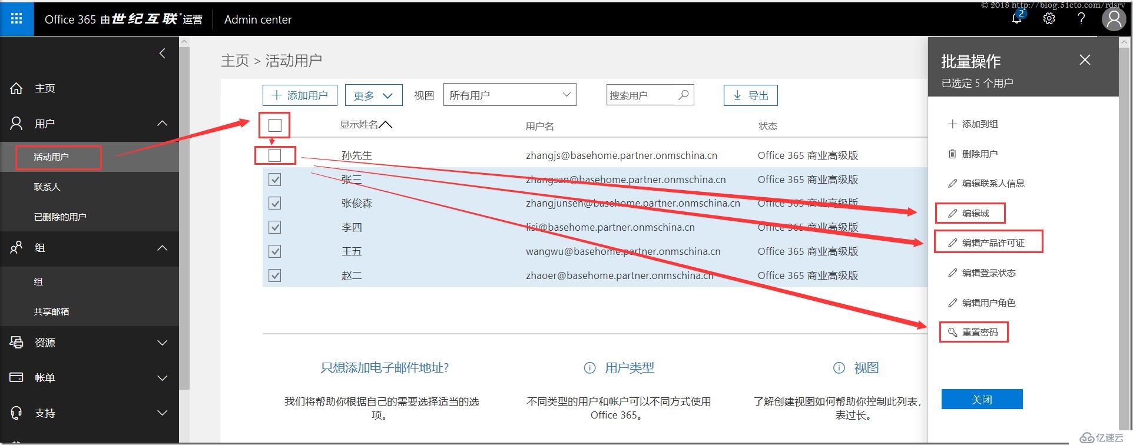Click the search magnifier icon in 搜索用户

tap(683, 95)
